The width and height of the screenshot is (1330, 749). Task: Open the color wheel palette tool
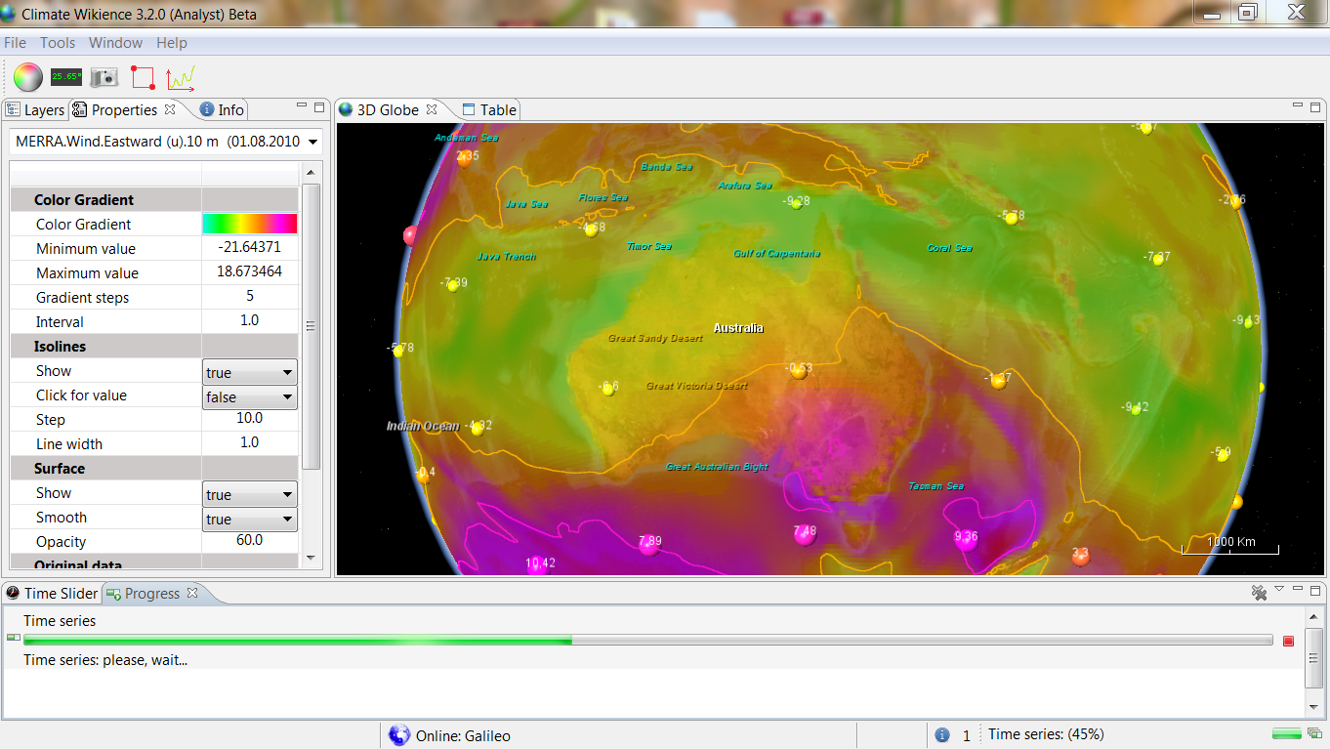27,76
